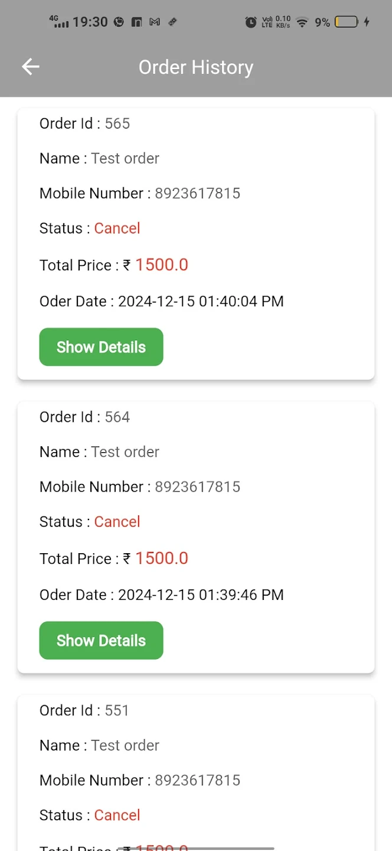This screenshot has height=851, width=392.
Task: Tap the total price of order 565
Action: point(162,265)
